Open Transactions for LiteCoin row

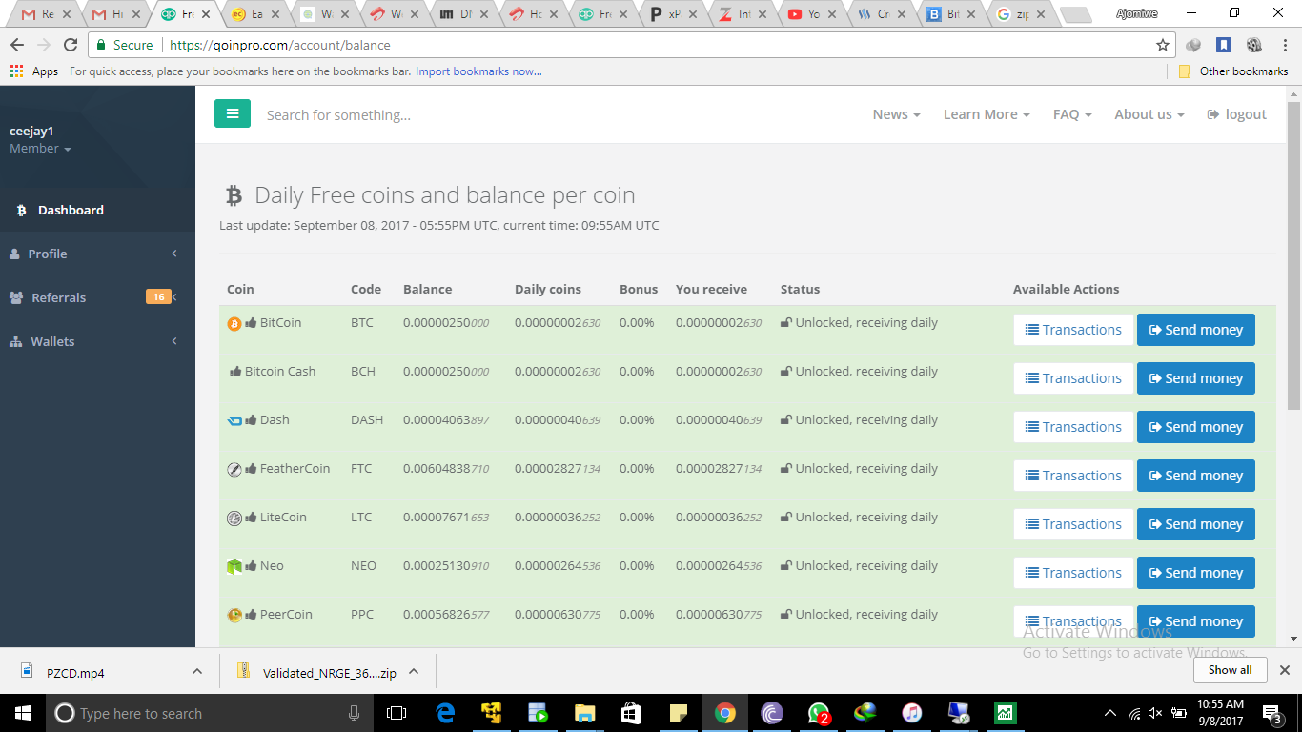click(1073, 524)
